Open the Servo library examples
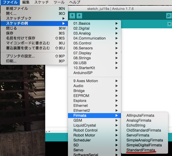This screenshot has height=156, width=172. pyautogui.click(x=94, y=150)
